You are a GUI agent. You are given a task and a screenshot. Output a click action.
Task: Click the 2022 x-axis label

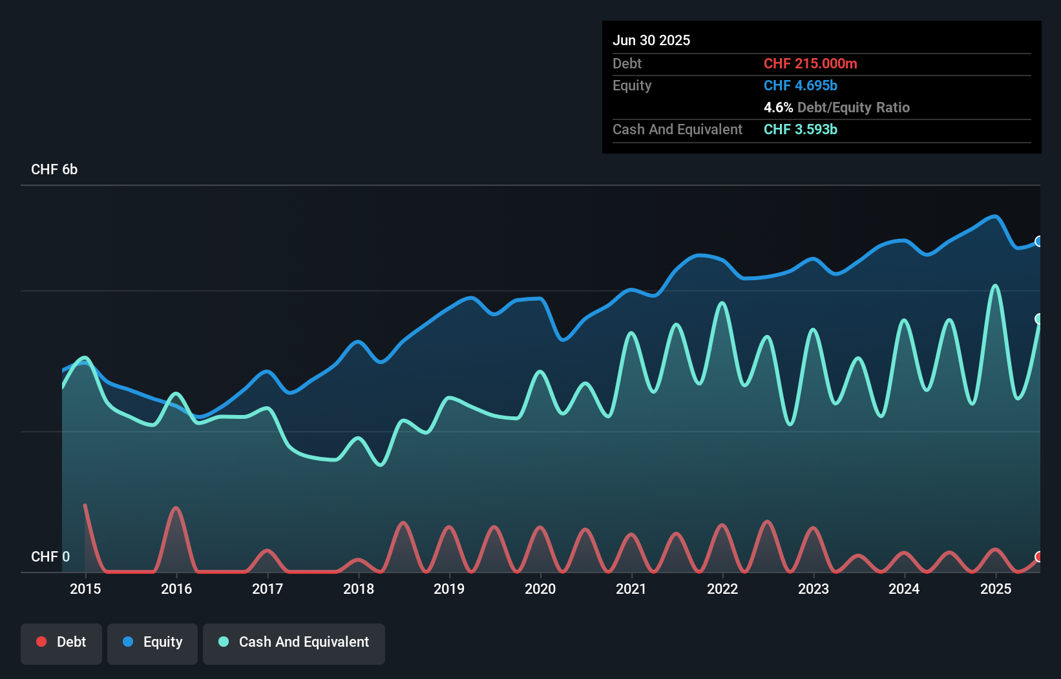point(722,589)
